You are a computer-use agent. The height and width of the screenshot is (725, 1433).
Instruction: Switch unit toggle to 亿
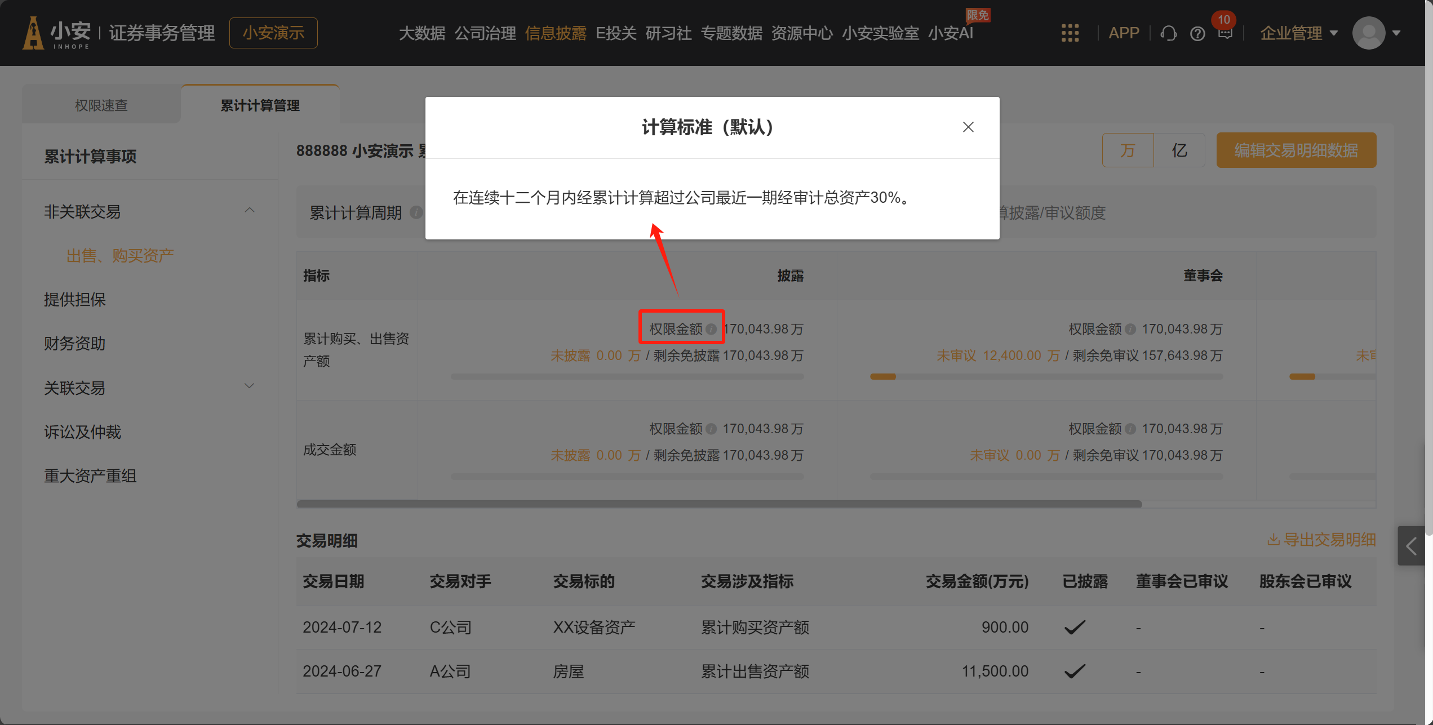1179,150
